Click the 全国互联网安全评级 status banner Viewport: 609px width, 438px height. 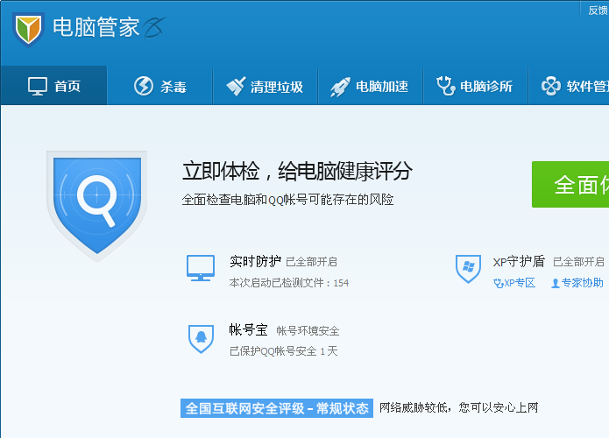pos(276,408)
